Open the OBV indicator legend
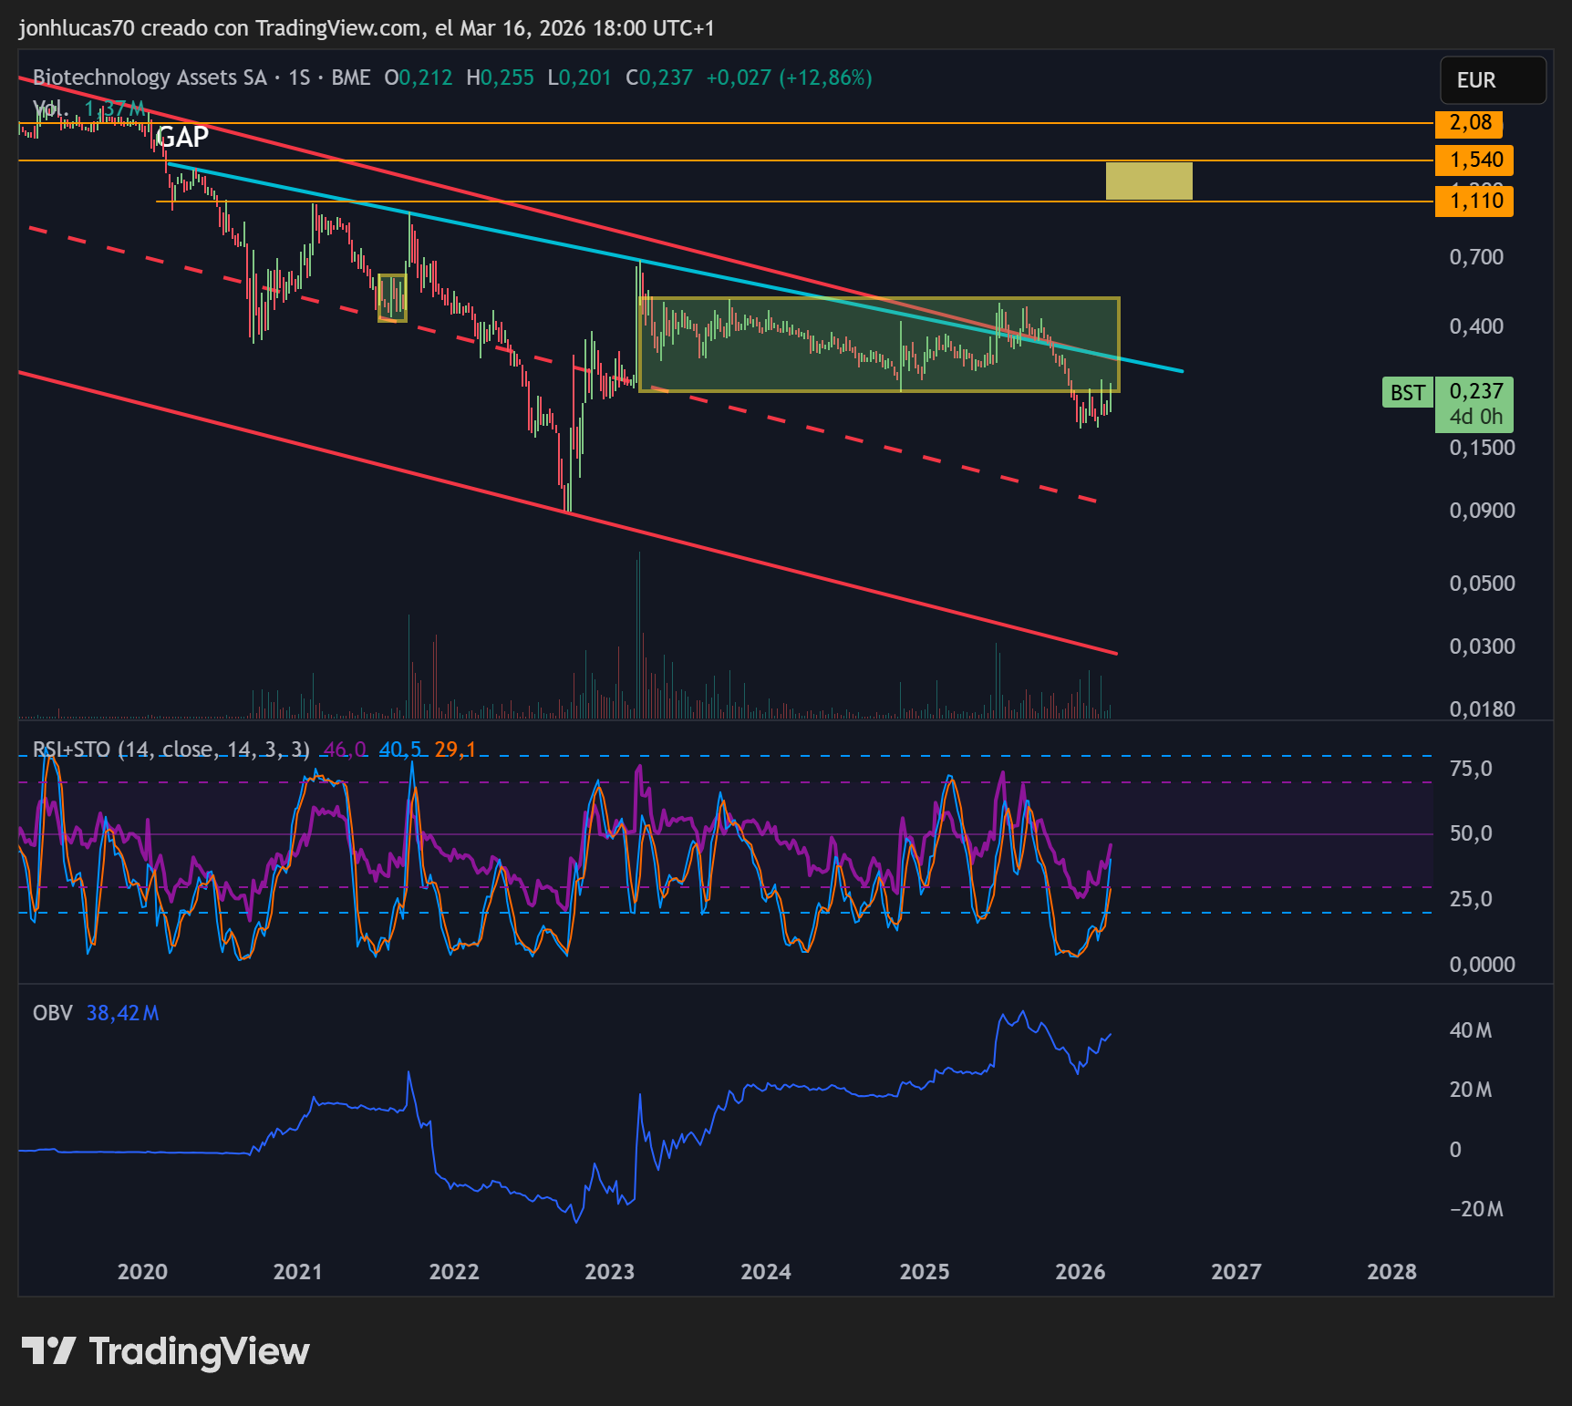Image resolution: width=1572 pixels, height=1406 pixels. pyautogui.click(x=52, y=1013)
